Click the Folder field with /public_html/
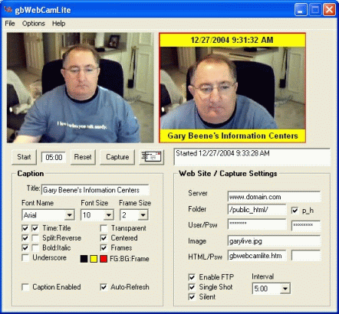Viewport: 339px width, 314px height. [x=257, y=210]
